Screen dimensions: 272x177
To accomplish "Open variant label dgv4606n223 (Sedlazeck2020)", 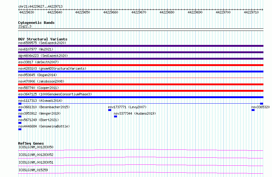I will 43,56.
